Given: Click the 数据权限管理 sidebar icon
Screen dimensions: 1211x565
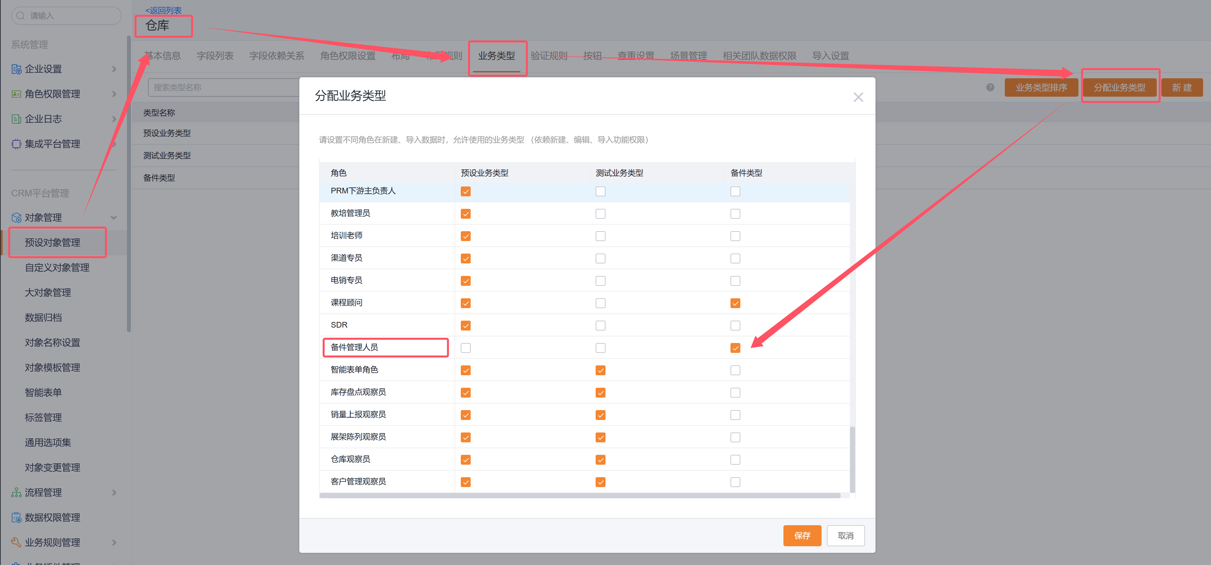Looking at the screenshot, I should pyautogui.click(x=16, y=518).
